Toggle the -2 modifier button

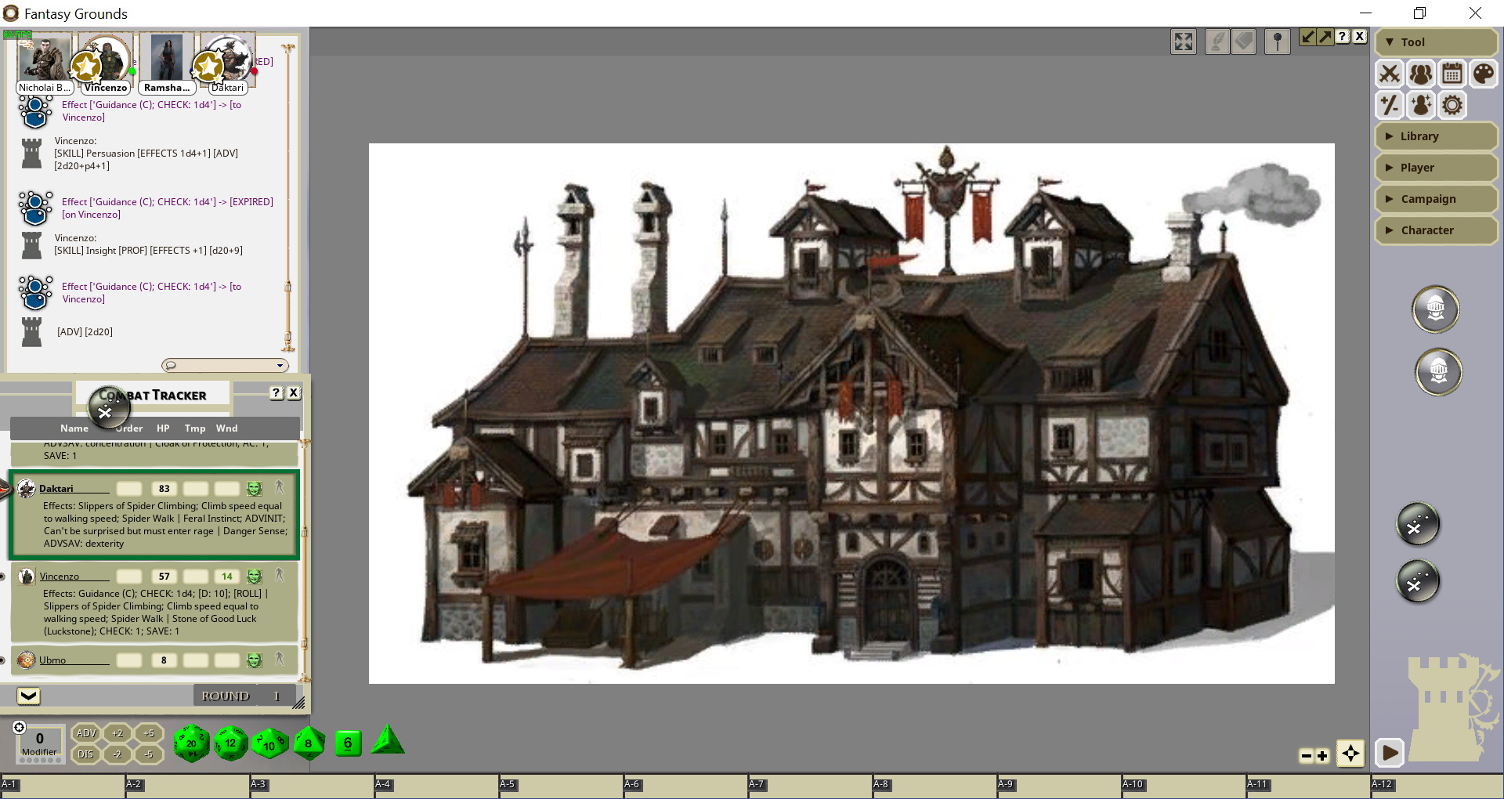[x=117, y=754]
